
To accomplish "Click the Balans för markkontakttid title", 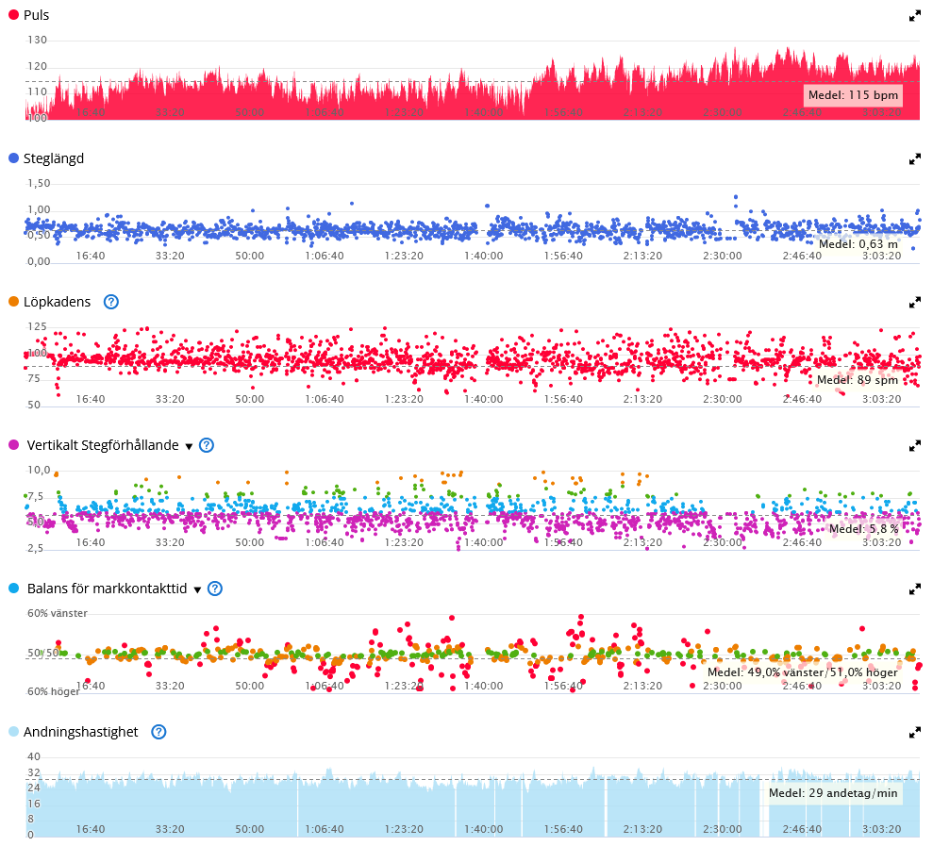I will tap(108, 589).
